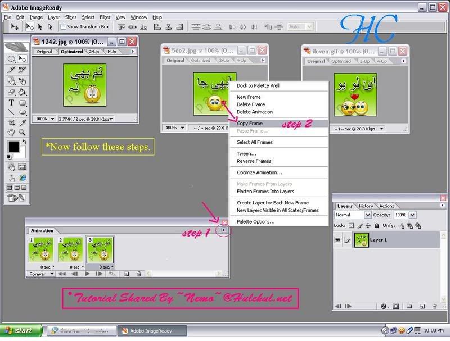Toggle lock transparent pixels checkbox
Screen dimensions: 450x341
pyautogui.click(x=351, y=225)
